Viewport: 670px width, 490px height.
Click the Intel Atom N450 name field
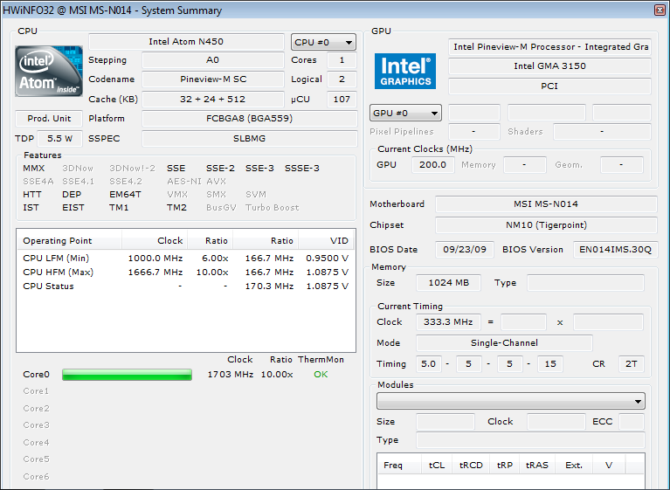[186, 41]
